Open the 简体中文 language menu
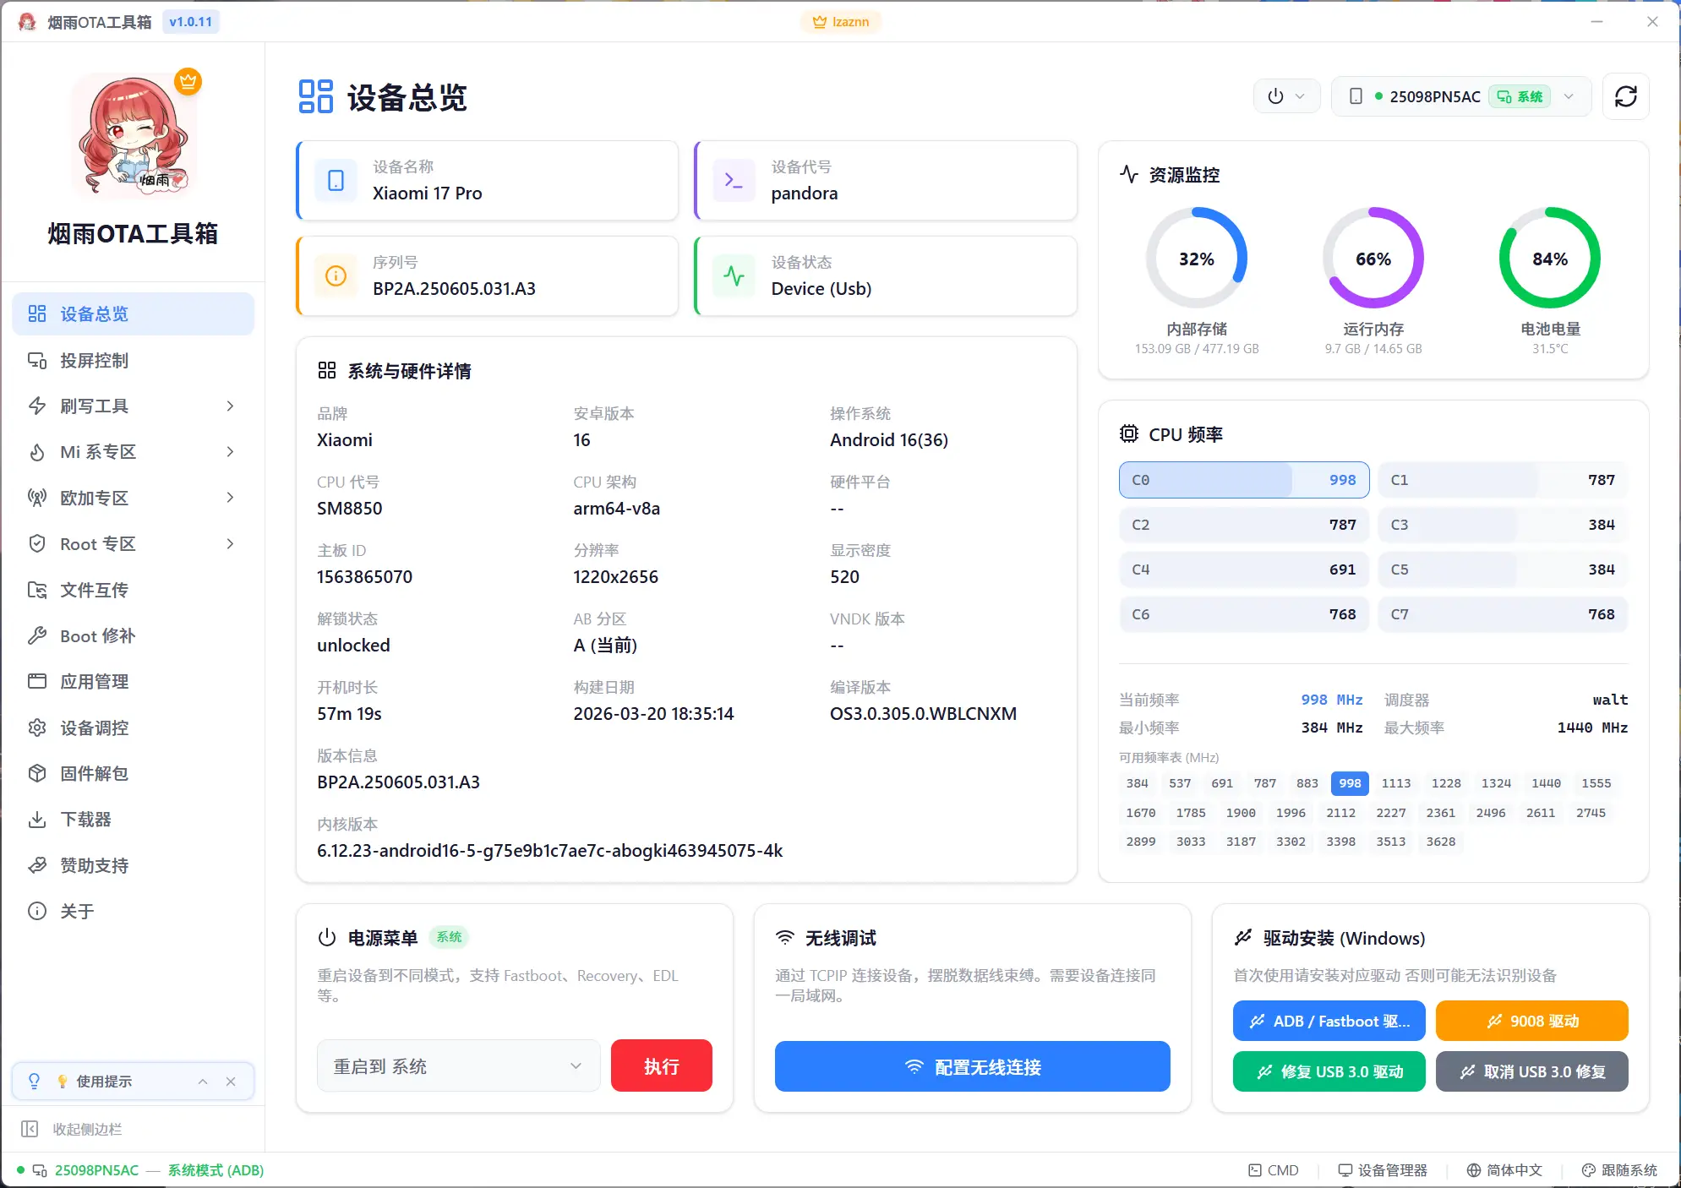Screen dimensions: 1681x1188 pos(1504,1170)
